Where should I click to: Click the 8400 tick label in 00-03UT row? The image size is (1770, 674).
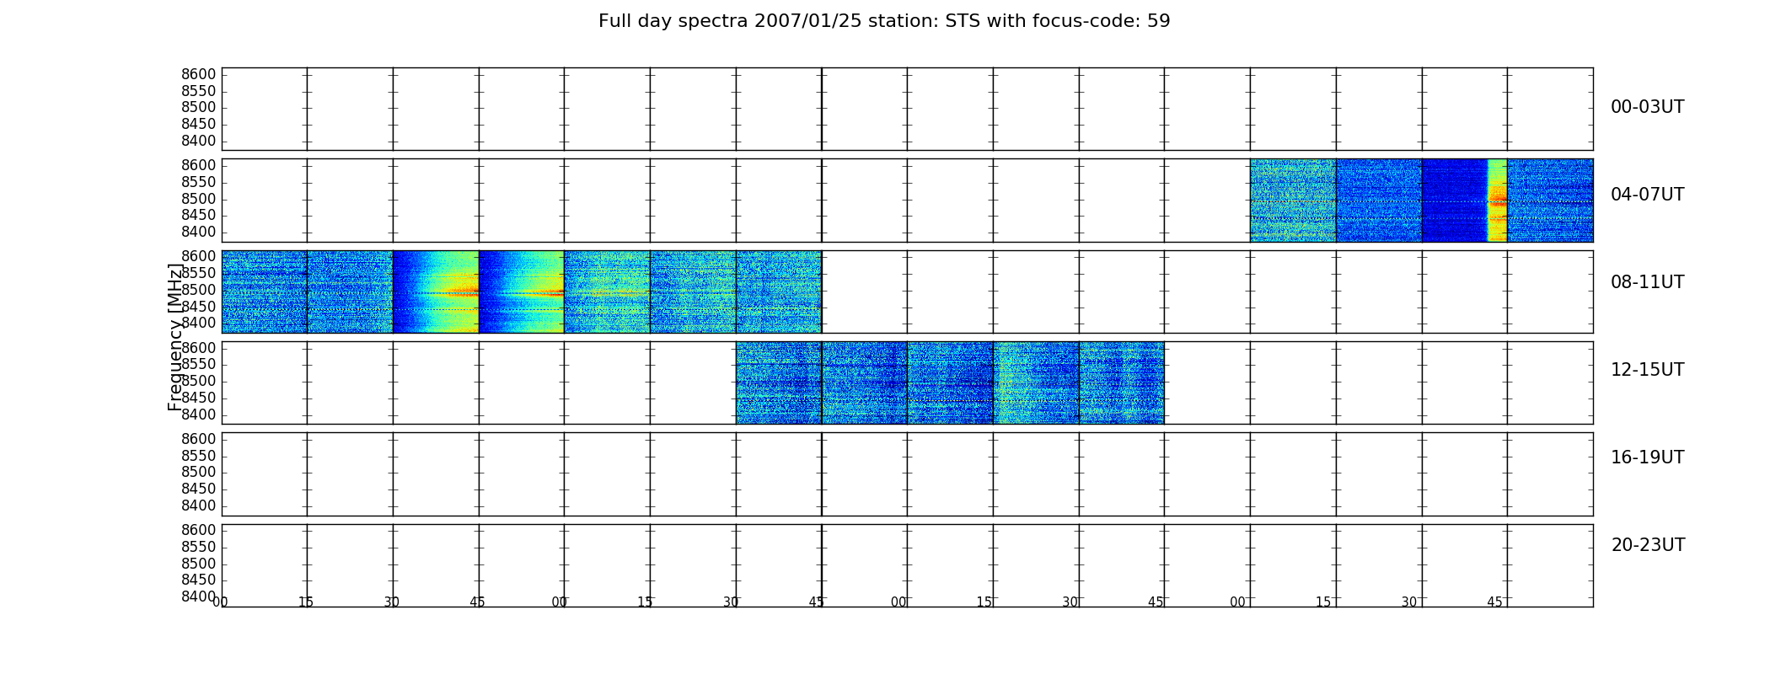(x=199, y=141)
